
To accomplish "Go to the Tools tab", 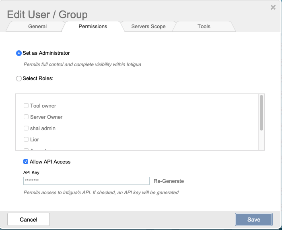I will tap(204, 27).
